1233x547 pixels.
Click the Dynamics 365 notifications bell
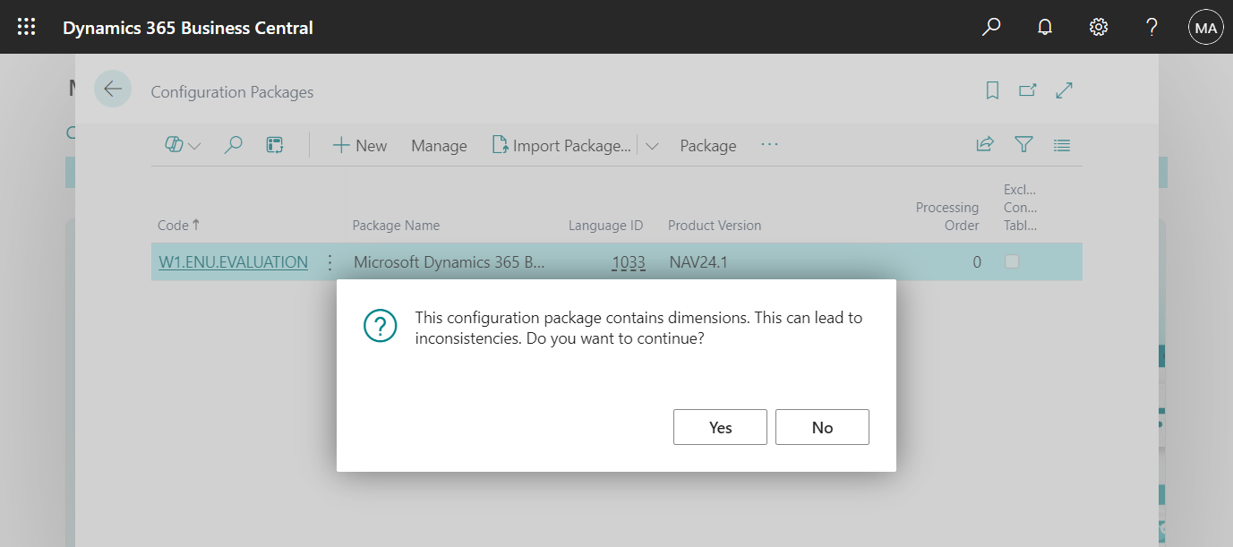1044,27
